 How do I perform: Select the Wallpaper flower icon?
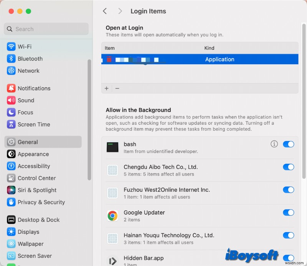(11, 244)
